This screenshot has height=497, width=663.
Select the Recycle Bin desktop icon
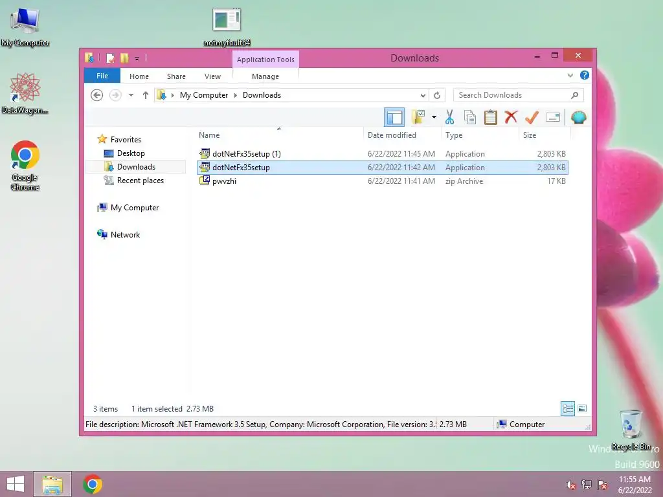pos(631,430)
